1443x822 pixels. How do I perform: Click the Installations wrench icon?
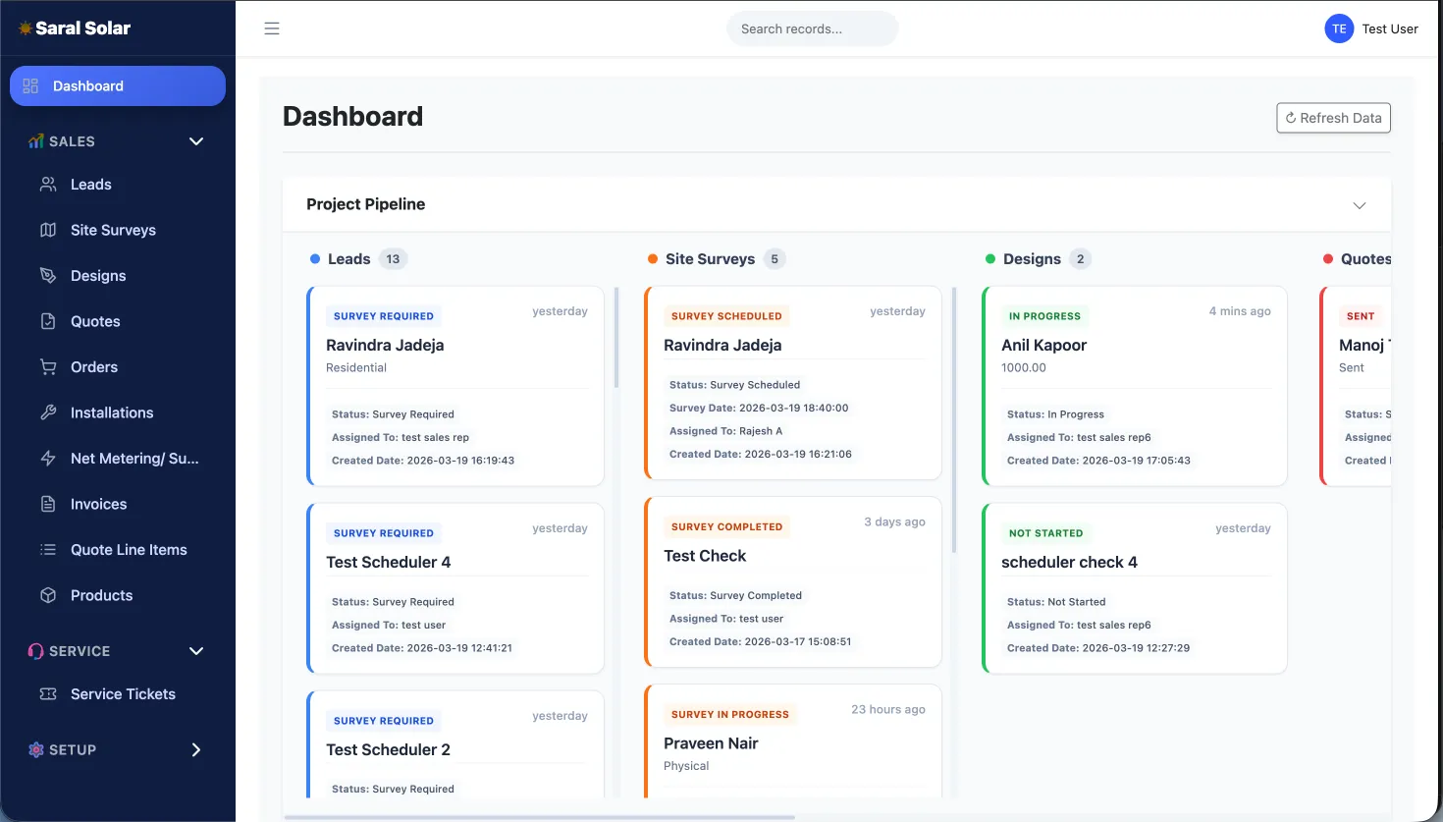click(x=48, y=411)
